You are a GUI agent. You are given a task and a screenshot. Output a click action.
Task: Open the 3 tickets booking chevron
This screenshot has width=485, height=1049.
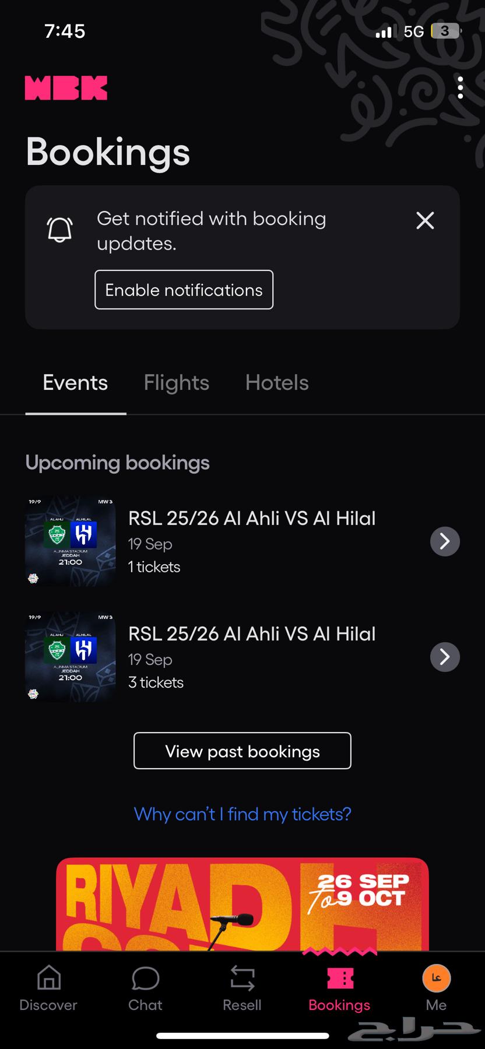point(445,657)
